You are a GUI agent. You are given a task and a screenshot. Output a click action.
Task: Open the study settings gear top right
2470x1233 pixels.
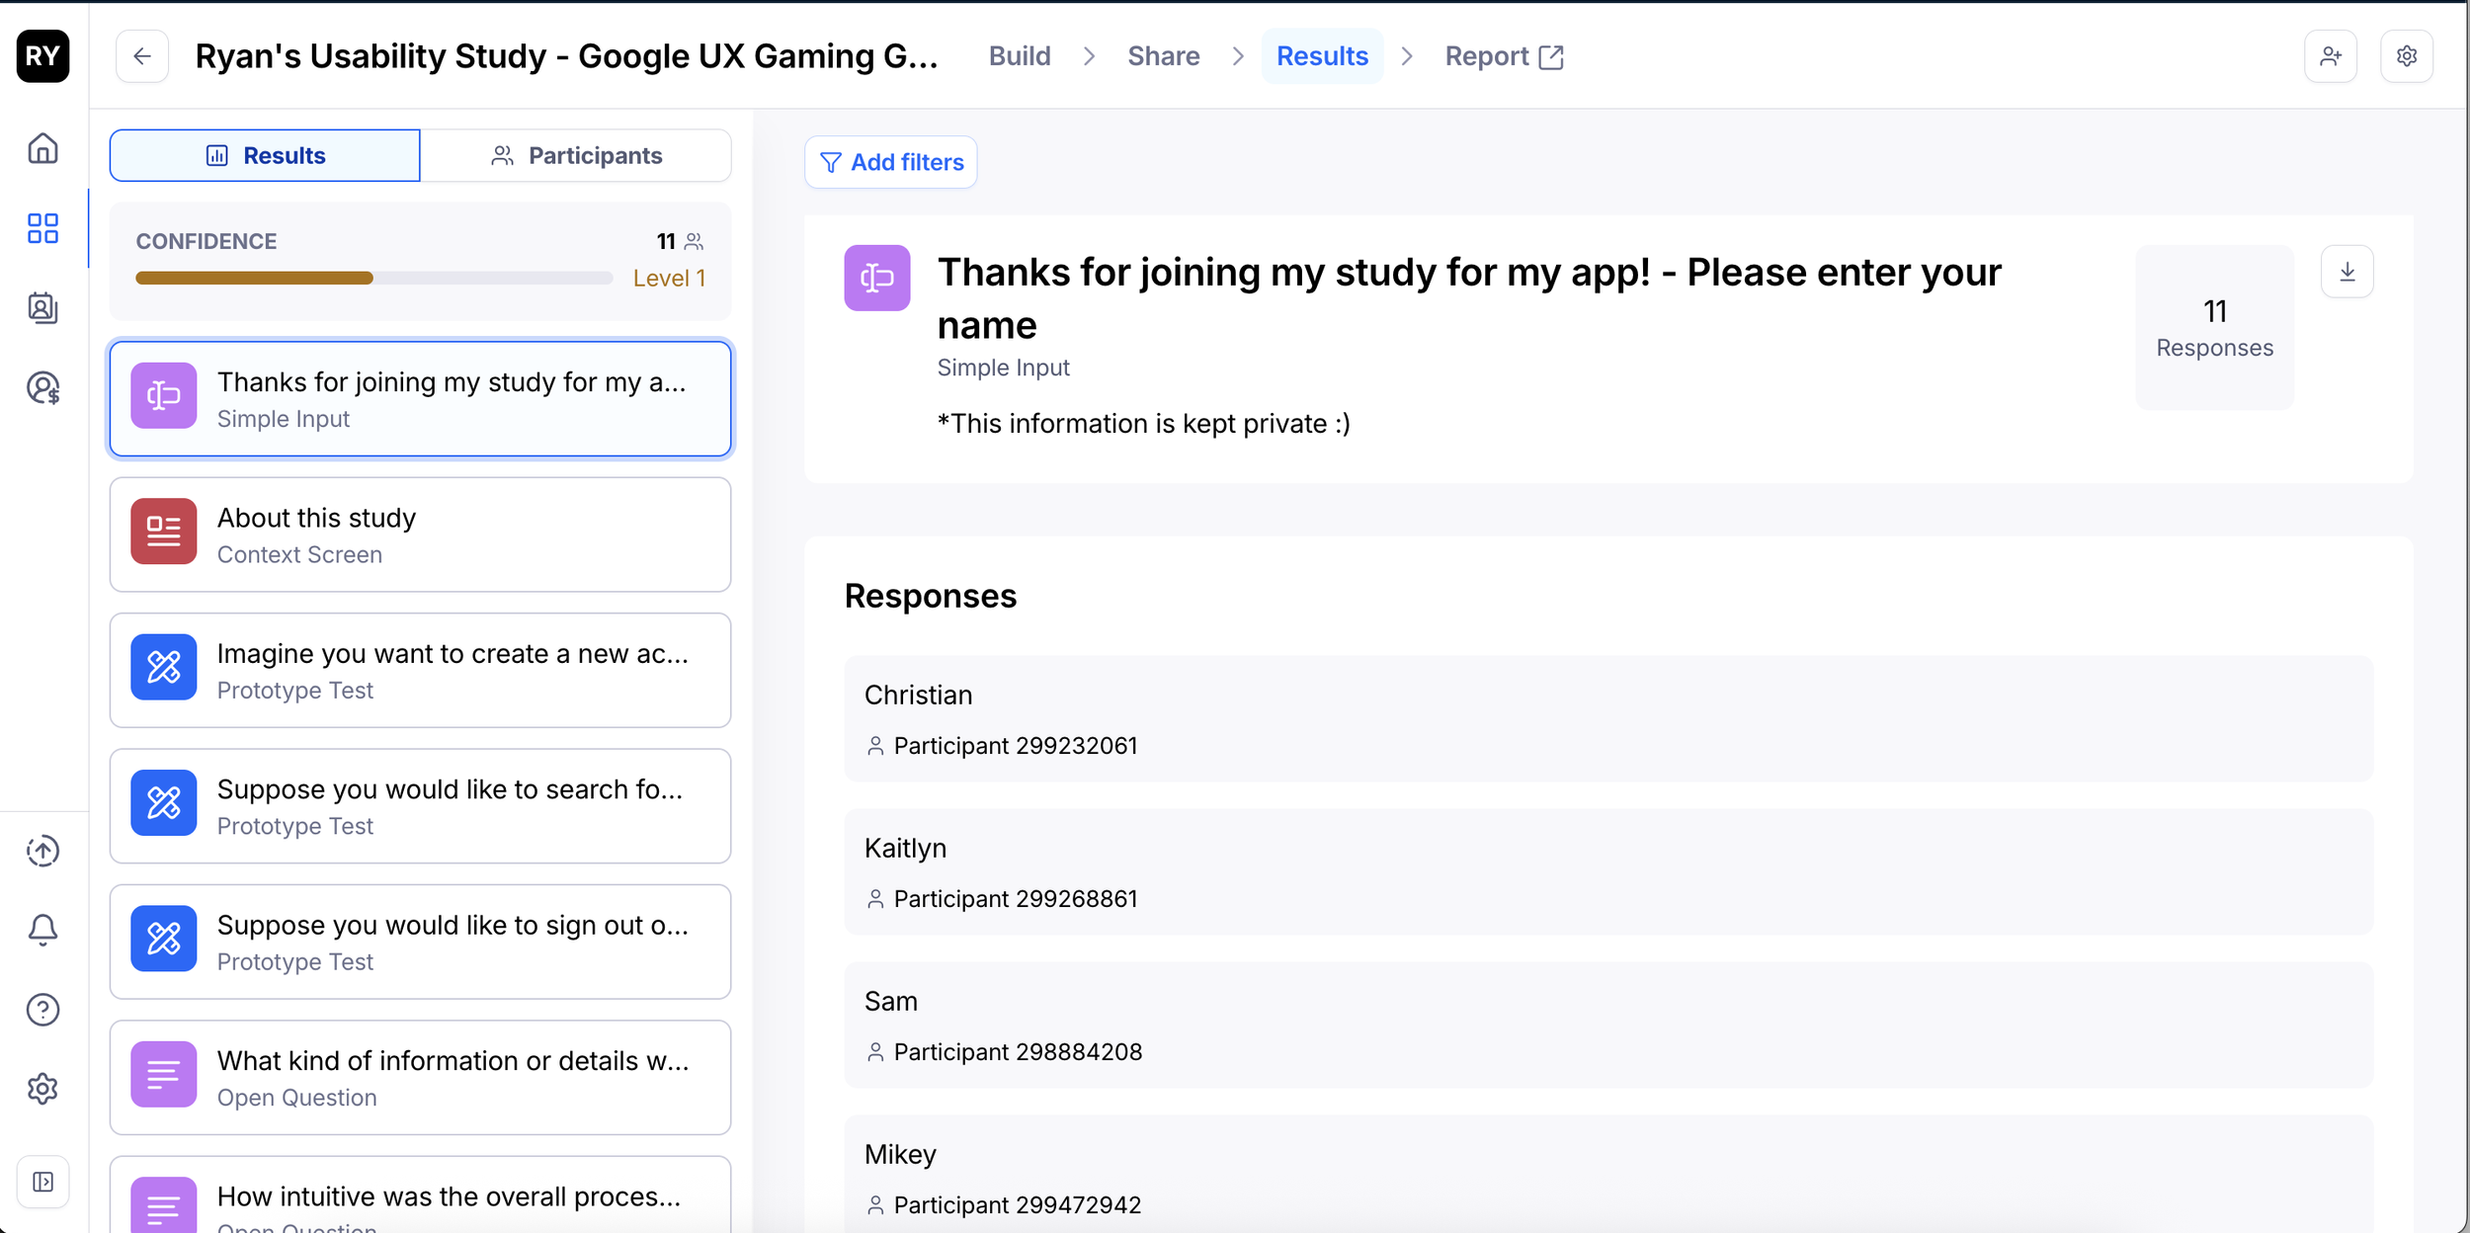(x=2407, y=56)
